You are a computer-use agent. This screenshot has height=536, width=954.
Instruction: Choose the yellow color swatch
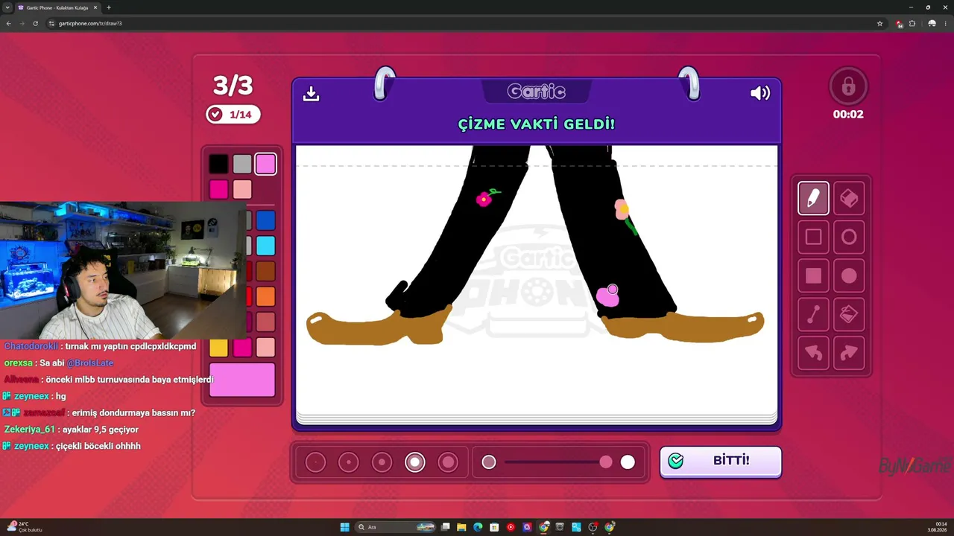click(218, 347)
